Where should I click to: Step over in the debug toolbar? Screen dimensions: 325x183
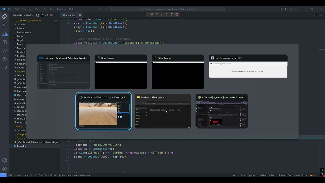click(157, 14)
